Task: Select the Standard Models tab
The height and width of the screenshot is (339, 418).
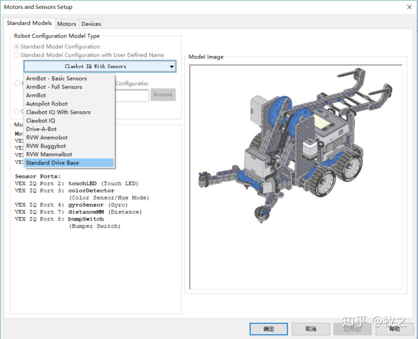Action: pyautogui.click(x=29, y=23)
